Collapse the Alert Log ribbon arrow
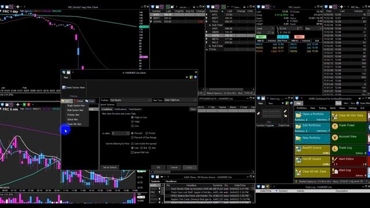Screen dimensions: 370x208 pos(283,103)
